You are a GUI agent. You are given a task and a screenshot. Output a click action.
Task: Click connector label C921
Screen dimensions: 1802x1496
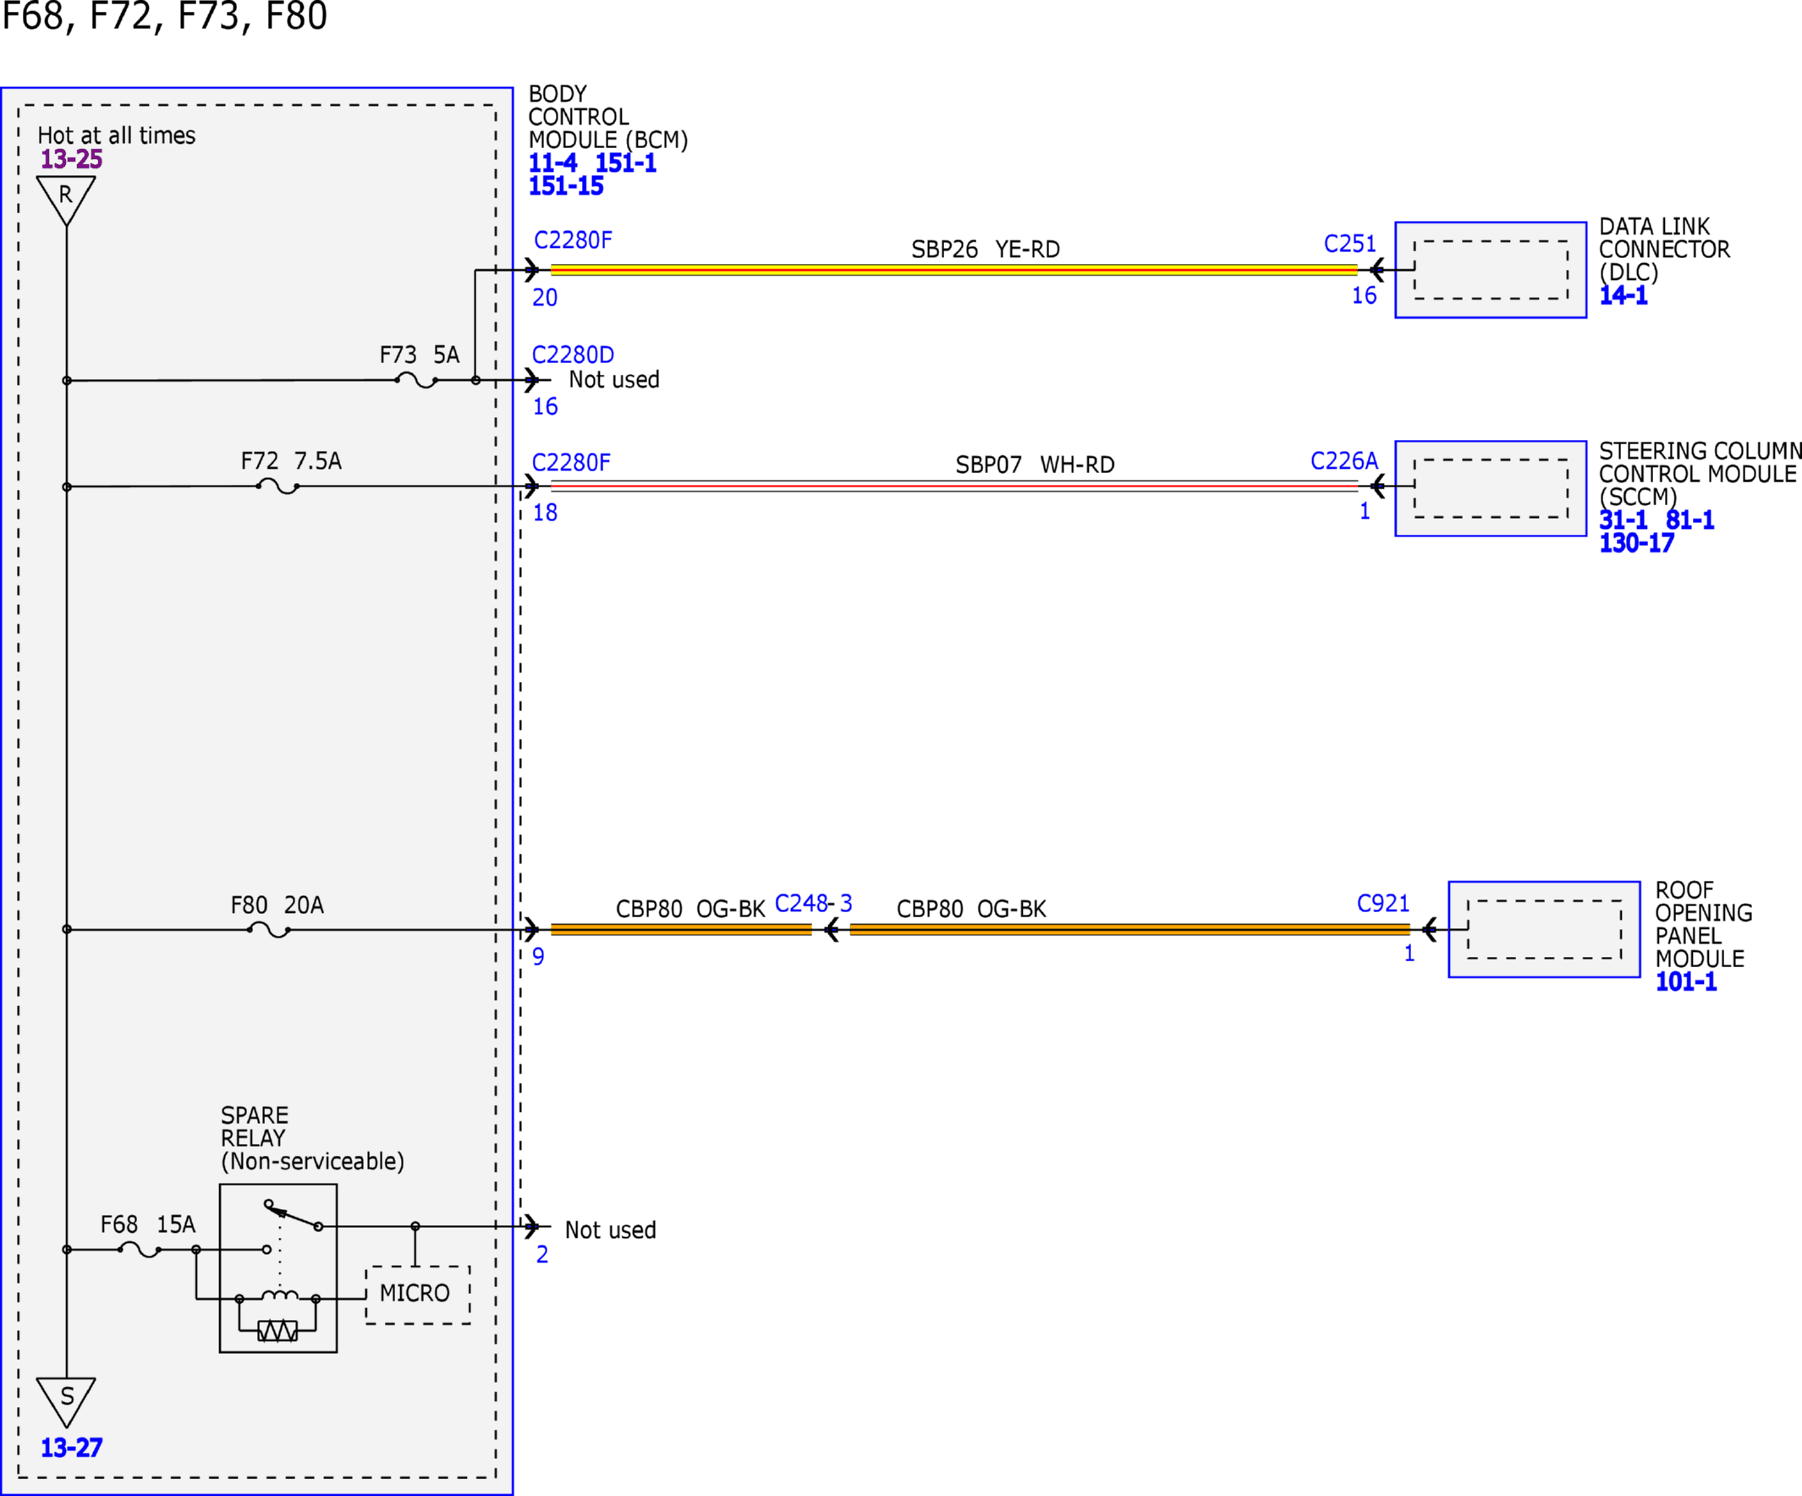(1383, 903)
